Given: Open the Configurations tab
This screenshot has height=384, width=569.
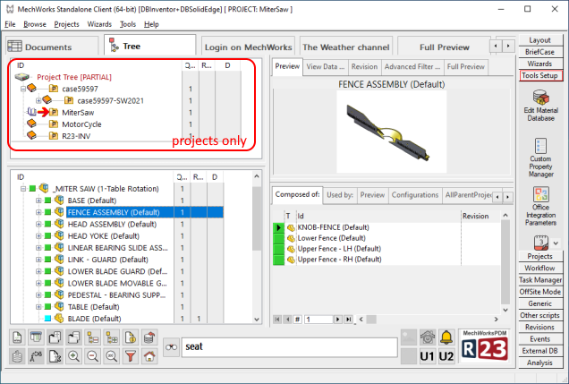Looking at the screenshot, I should (415, 195).
